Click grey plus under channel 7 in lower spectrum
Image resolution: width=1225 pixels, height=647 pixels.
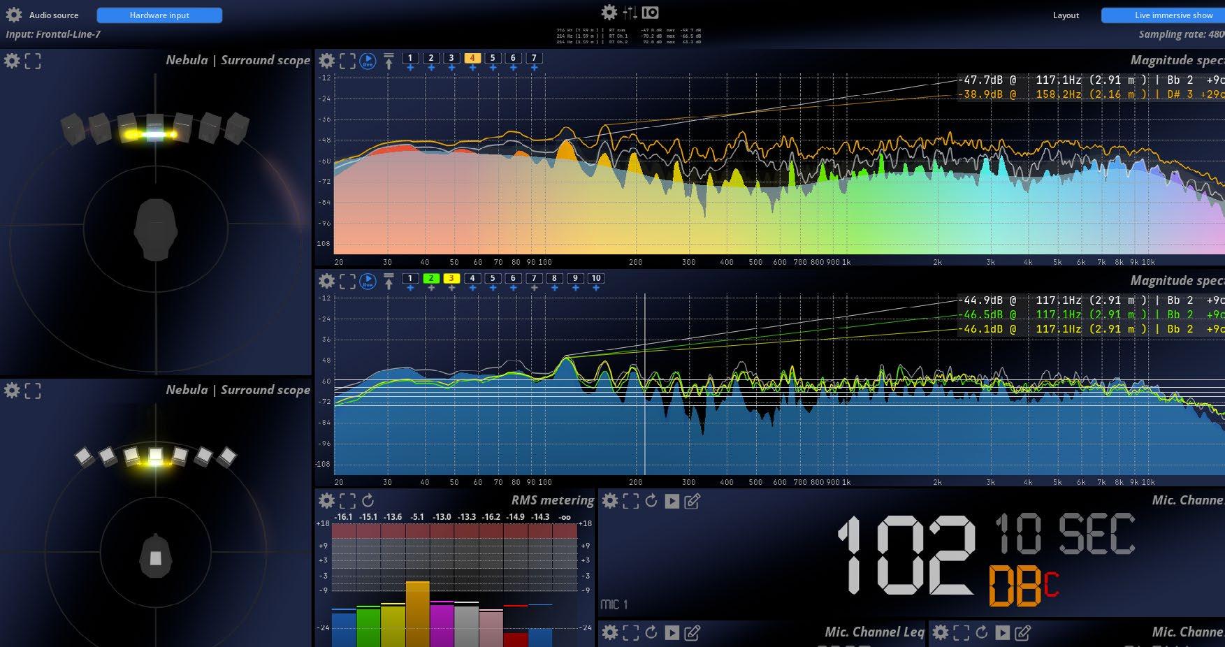tap(534, 288)
